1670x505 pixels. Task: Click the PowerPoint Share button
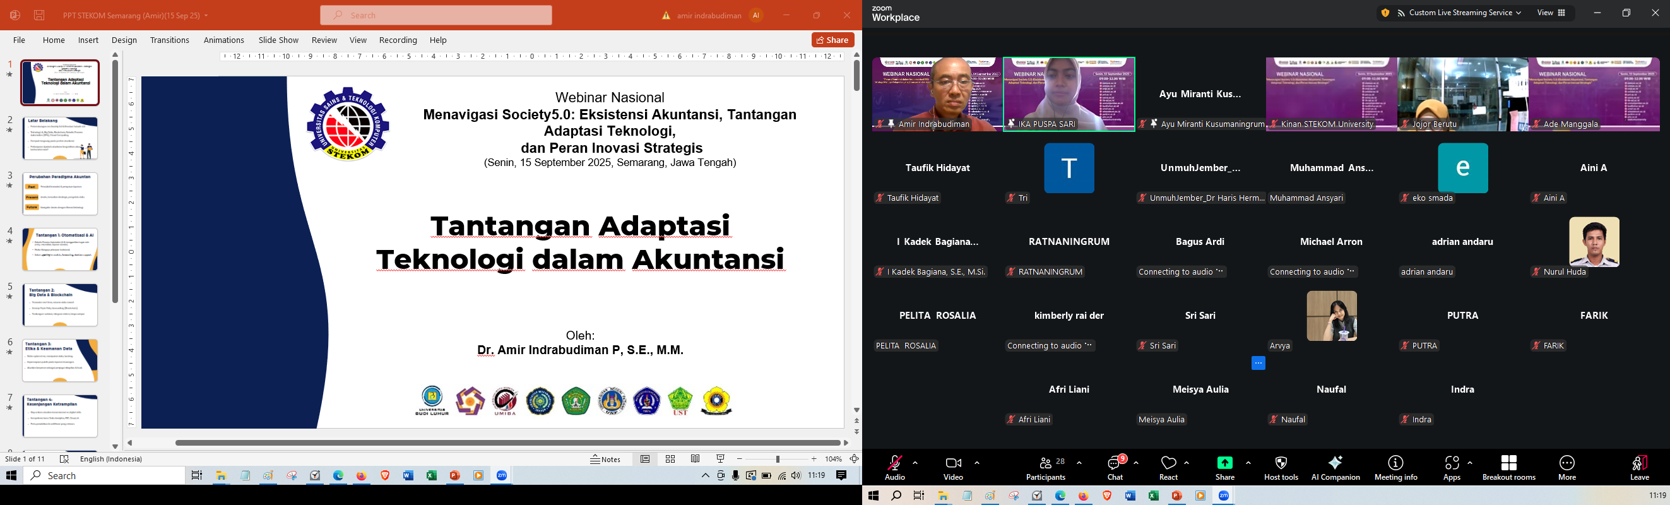click(832, 40)
